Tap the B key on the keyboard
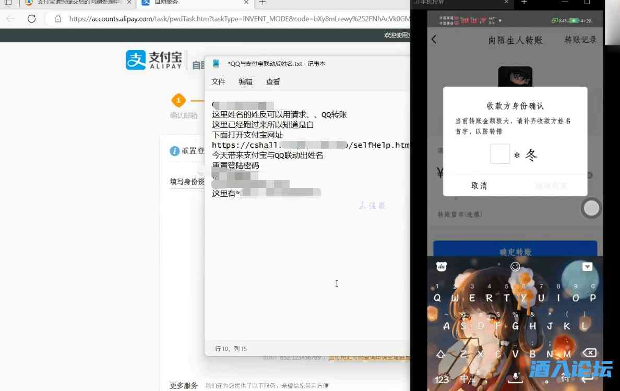Image resolution: width=620 pixels, height=391 pixels. coord(533,354)
